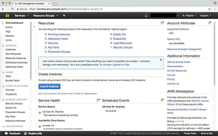
Task: Click the Launch Instance button
Action: click(x=49, y=86)
